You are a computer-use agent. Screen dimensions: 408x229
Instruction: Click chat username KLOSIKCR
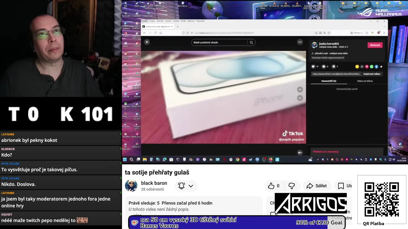[x=8, y=149]
